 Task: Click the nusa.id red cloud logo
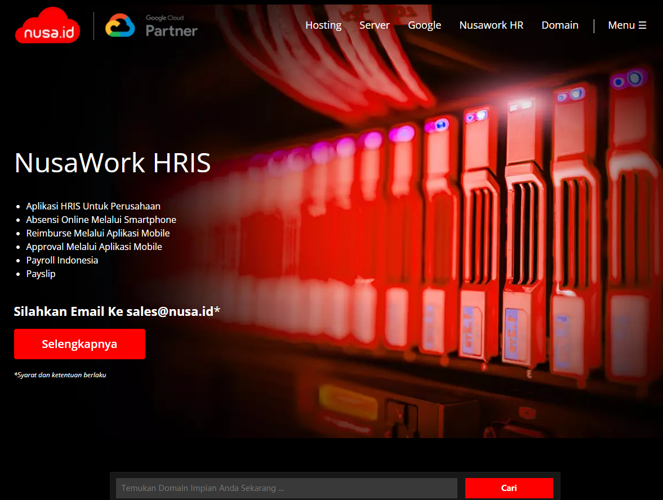click(47, 26)
